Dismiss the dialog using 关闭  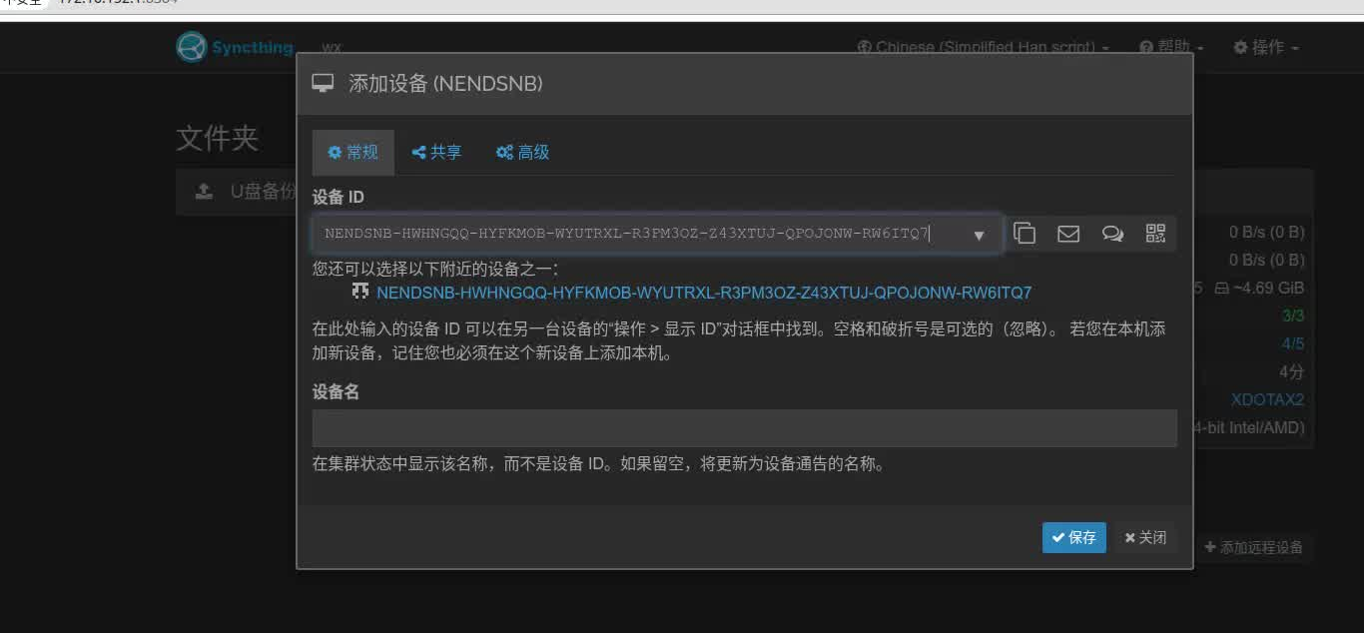tap(1145, 537)
